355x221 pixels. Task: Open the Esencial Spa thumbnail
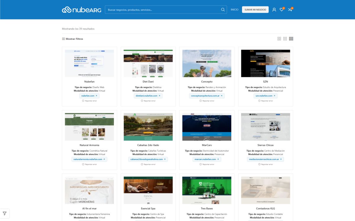[x=148, y=190]
